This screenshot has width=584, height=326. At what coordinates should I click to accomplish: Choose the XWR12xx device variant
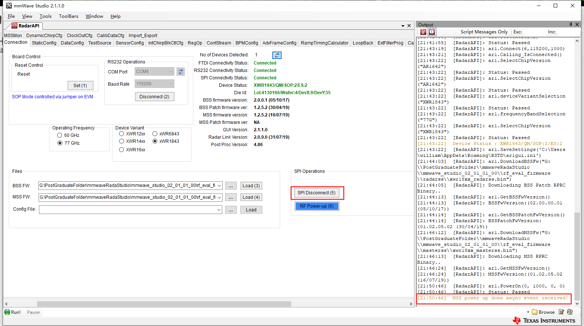click(x=121, y=134)
